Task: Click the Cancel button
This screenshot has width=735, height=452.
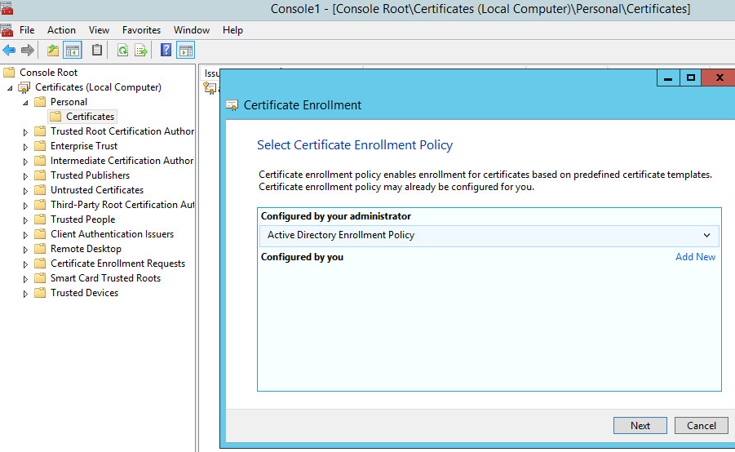Action: [702, 426]
